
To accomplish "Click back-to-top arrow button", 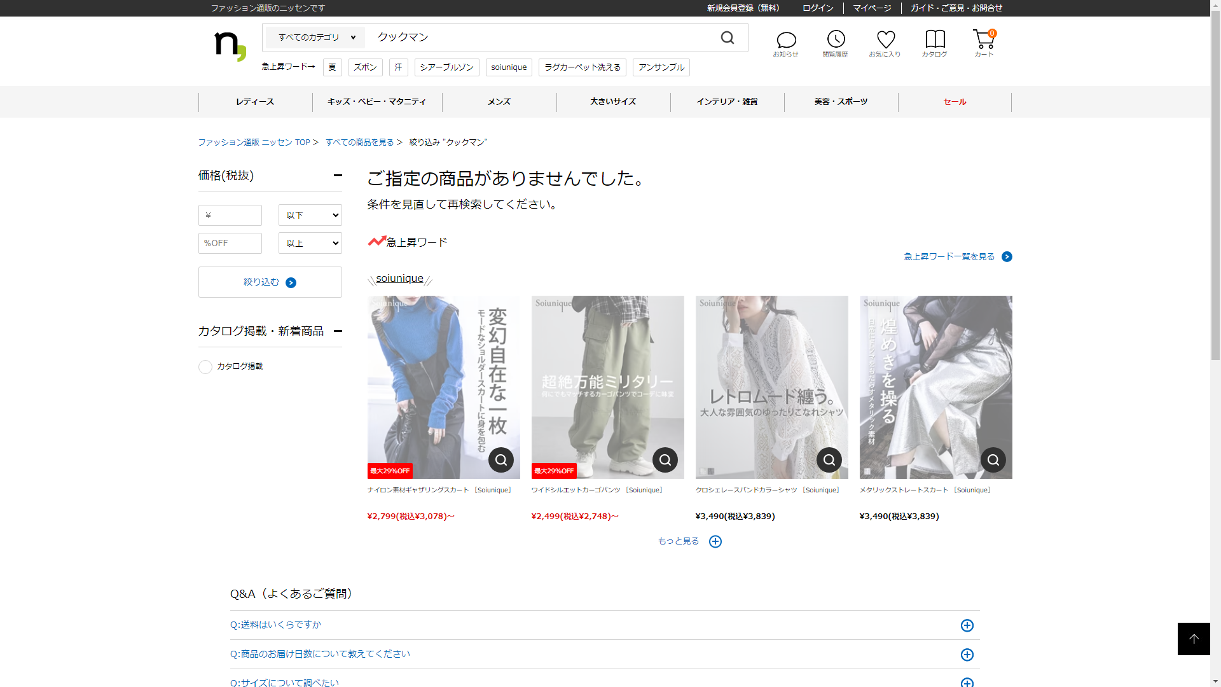I will 1193,639.
